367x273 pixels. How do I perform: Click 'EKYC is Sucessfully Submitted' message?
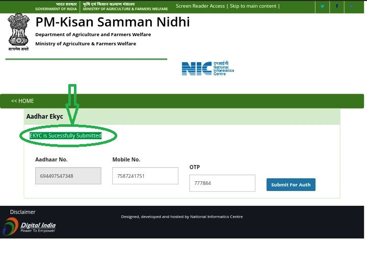66,135
